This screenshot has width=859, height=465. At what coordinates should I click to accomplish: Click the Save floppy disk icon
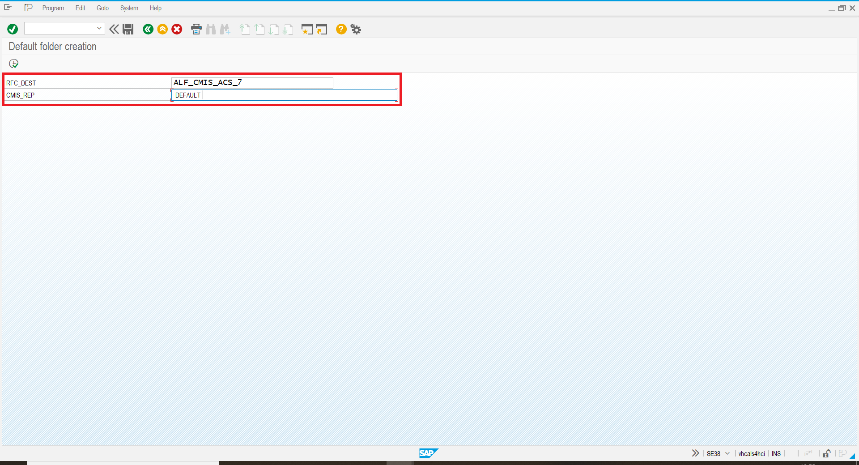(x=128, y=29)
